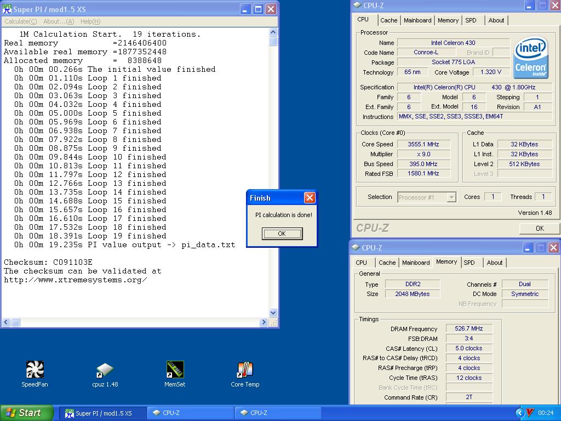Click the Cycle Time value 12 clocks
This screenshot has height=421, width=561.
469,378
